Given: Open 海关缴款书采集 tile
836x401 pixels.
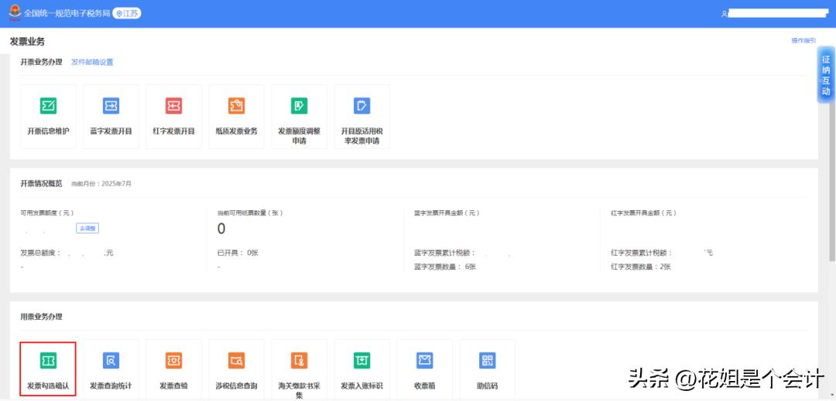Looking at the screenshot, I should click(x=299, y=369).
